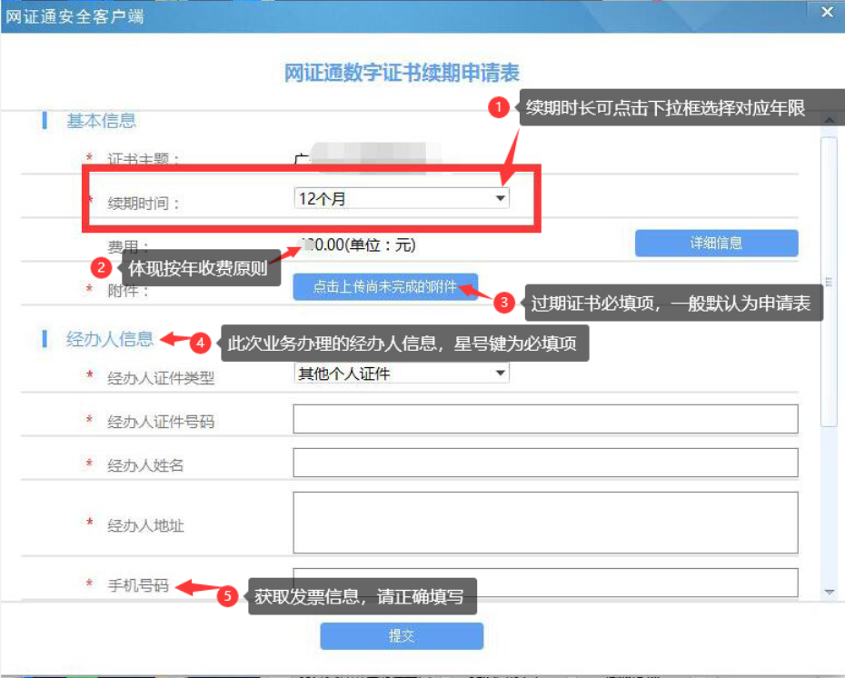Viewport: 845px width, 678px height.
Task: Click into the 经办人姓名 text box
Action: (x=545, y=463)
